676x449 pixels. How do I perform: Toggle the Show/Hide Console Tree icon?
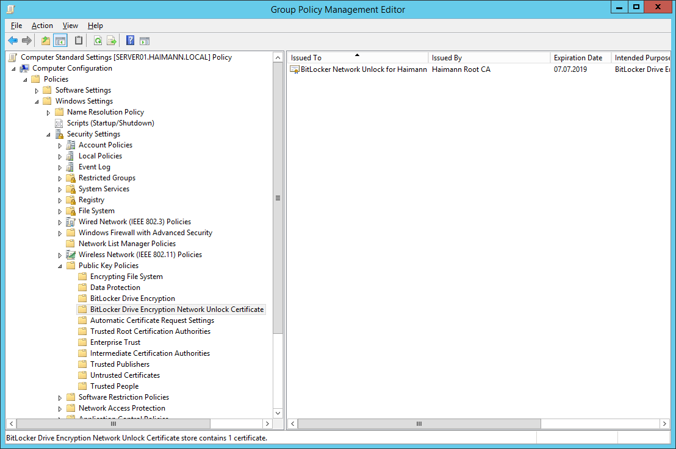point(59,40)
